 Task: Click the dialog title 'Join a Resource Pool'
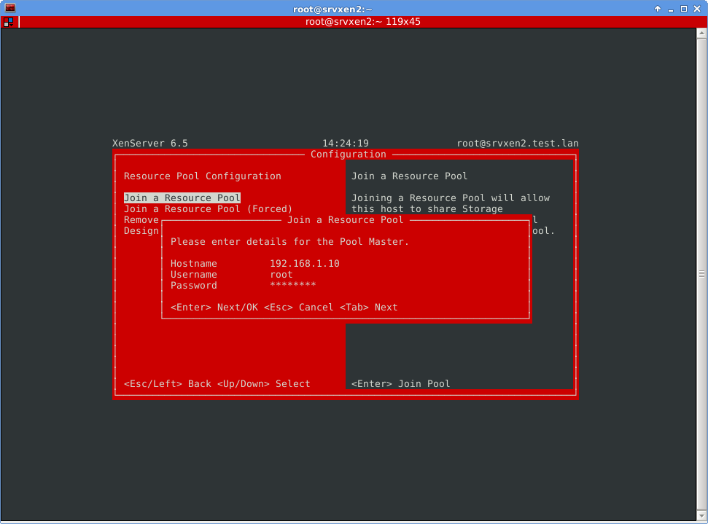tap(346, 220)
